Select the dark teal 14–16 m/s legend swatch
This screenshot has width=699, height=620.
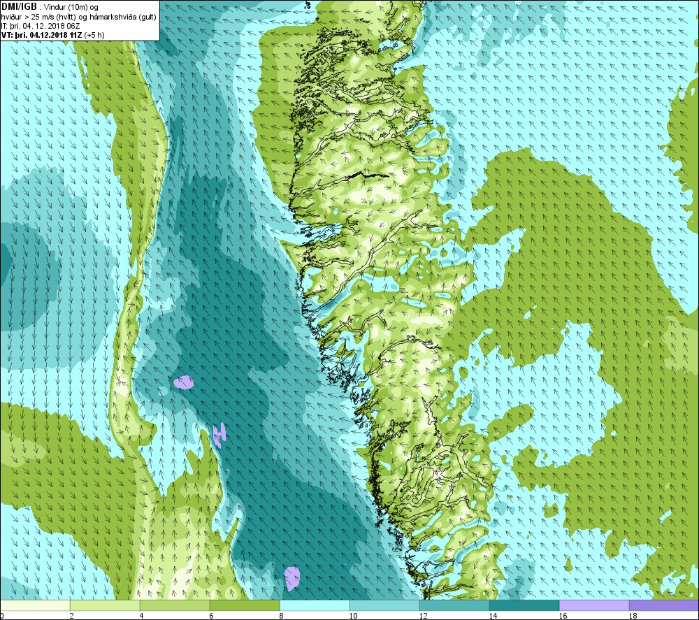point(524,605)
